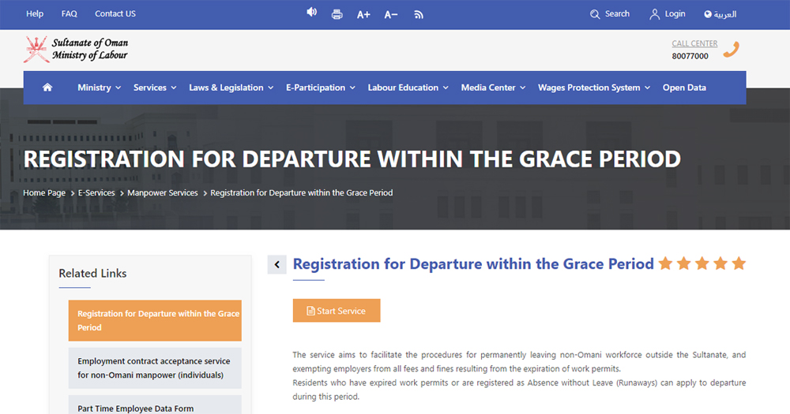Go to homepage via house icon
The image size is (790, 414).
click(47, 88)
